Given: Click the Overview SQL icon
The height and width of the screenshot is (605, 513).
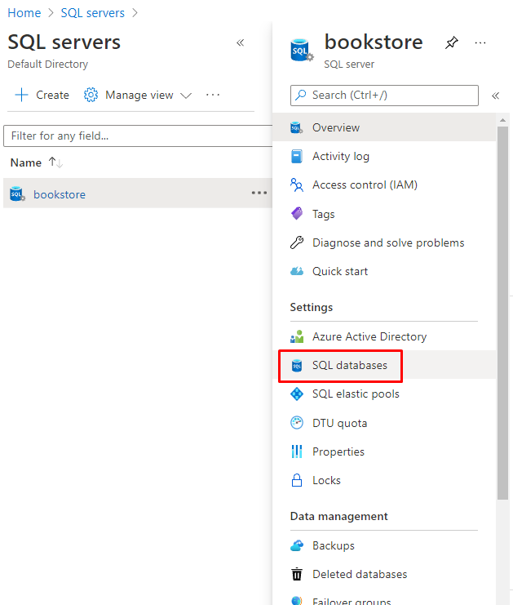Looking at the screenshot, I should tap(296, 127).
